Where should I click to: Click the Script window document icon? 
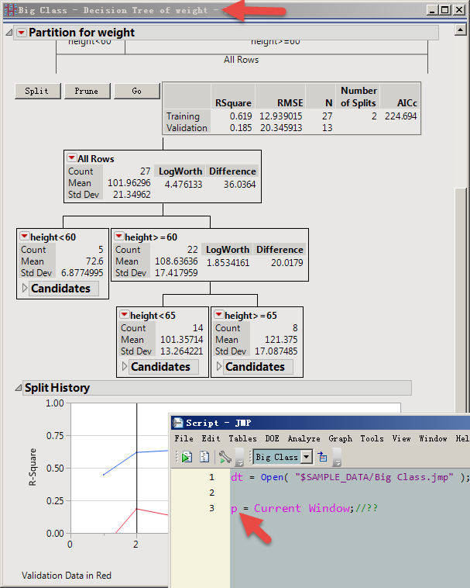click(x=177, y=423)
